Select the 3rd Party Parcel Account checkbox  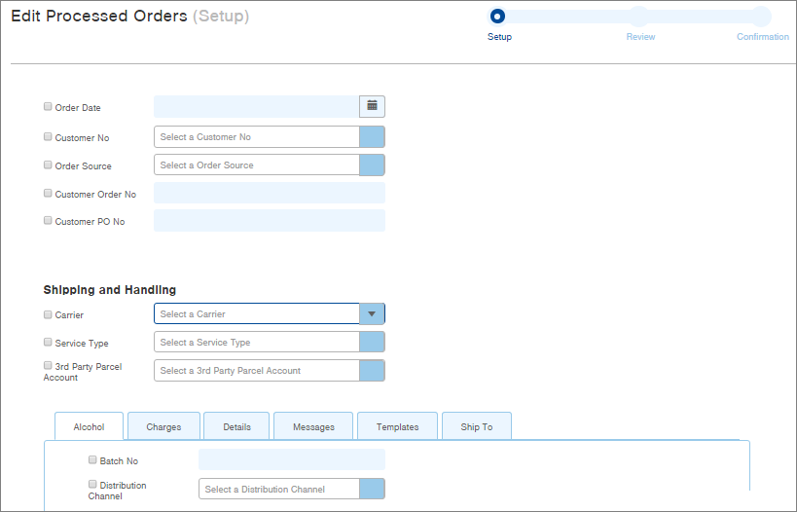click(48, 365)
